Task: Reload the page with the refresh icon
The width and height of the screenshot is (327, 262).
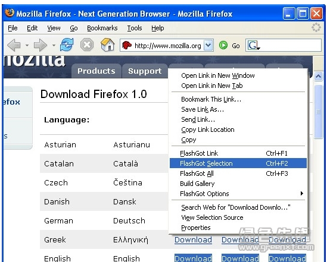Action: 67,45
